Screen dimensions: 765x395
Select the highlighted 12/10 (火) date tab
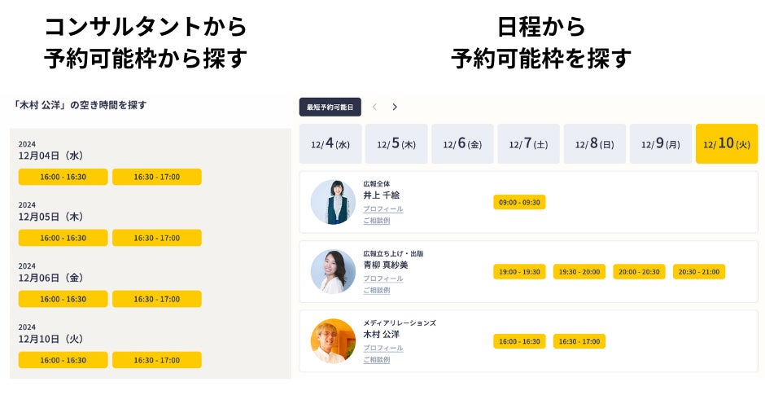[x=726, y=144]
